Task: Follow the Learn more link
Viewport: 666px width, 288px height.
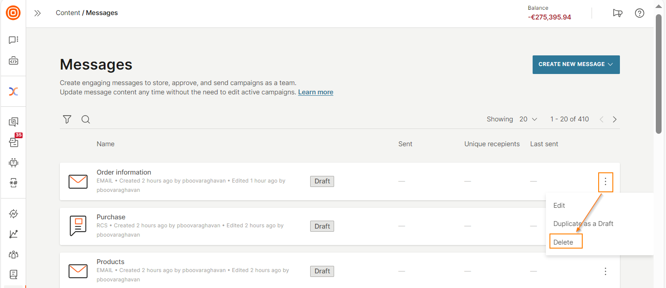Action: 315,92
